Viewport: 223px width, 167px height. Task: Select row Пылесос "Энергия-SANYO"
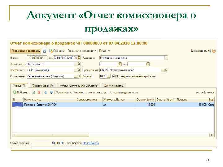tap(113, 105)
